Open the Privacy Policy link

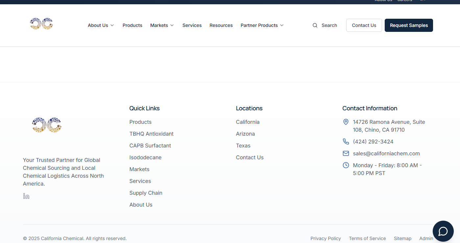[326, 238]
